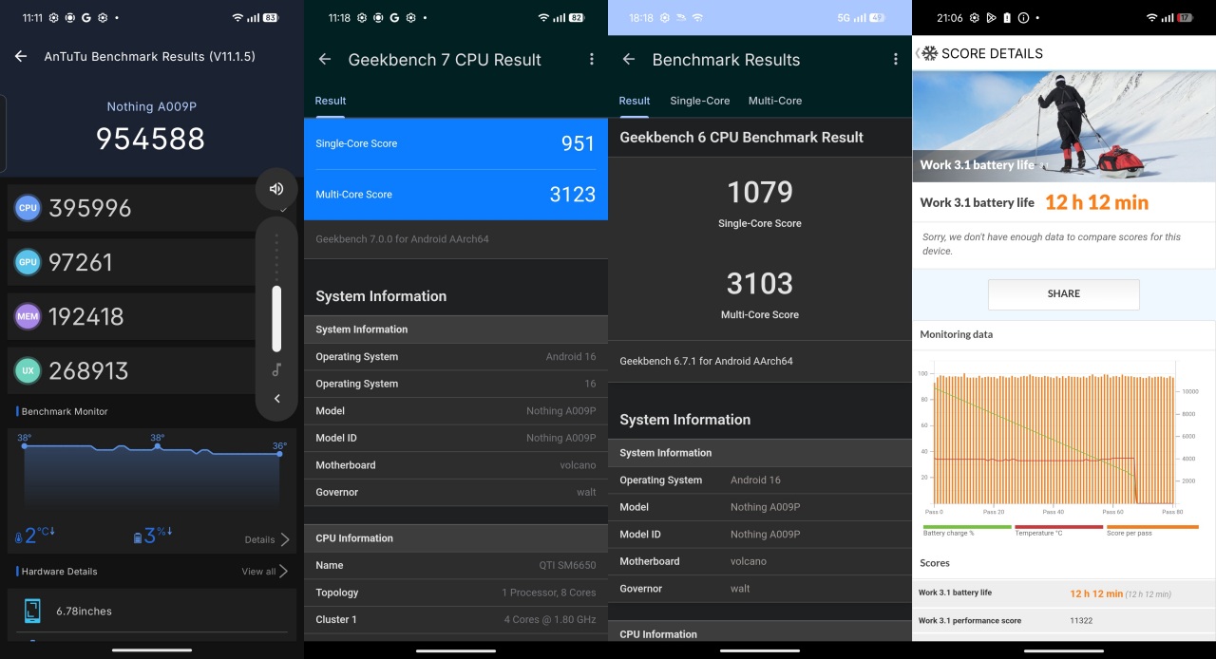The image size is (1216, 659).
Task: Click the SHARE button
Action: [x=1064, y=294]
